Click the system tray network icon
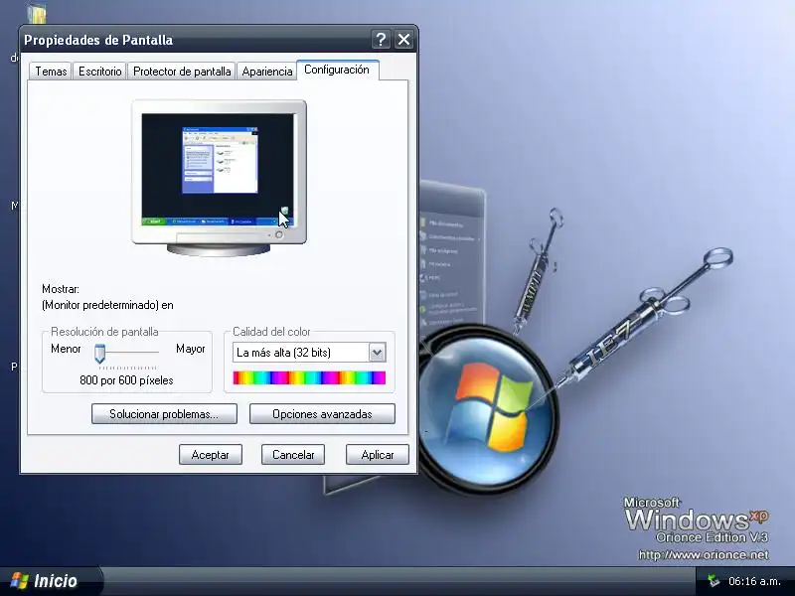The width and height of the screenshot is (795, 596). click(x=714, y=581)
